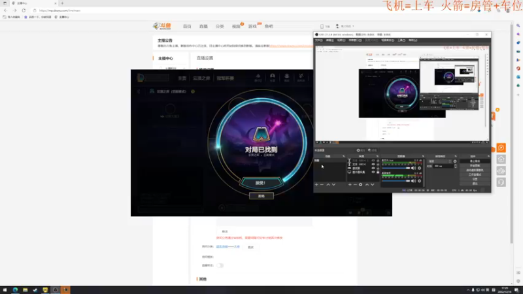Mute the 麦克风/Aux channel
Image resolution: width=523 pixels, height=294 pixels.
tap(414, 169)
